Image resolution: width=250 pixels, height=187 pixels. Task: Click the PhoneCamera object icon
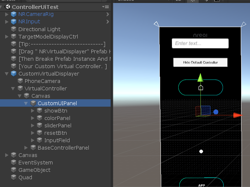20,81
